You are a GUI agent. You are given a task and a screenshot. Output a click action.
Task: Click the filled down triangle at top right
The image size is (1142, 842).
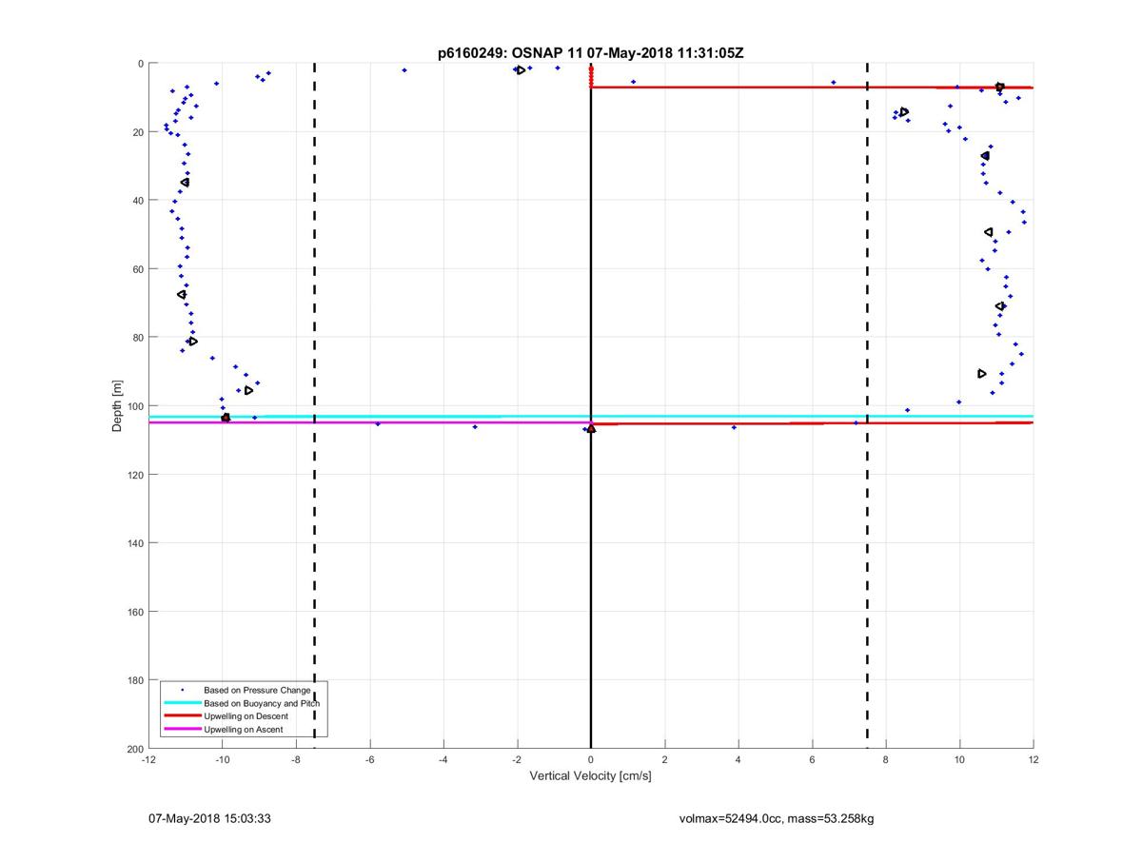point(999,87)
